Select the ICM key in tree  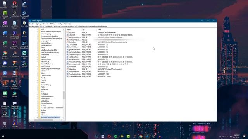[x=42, y=29]
